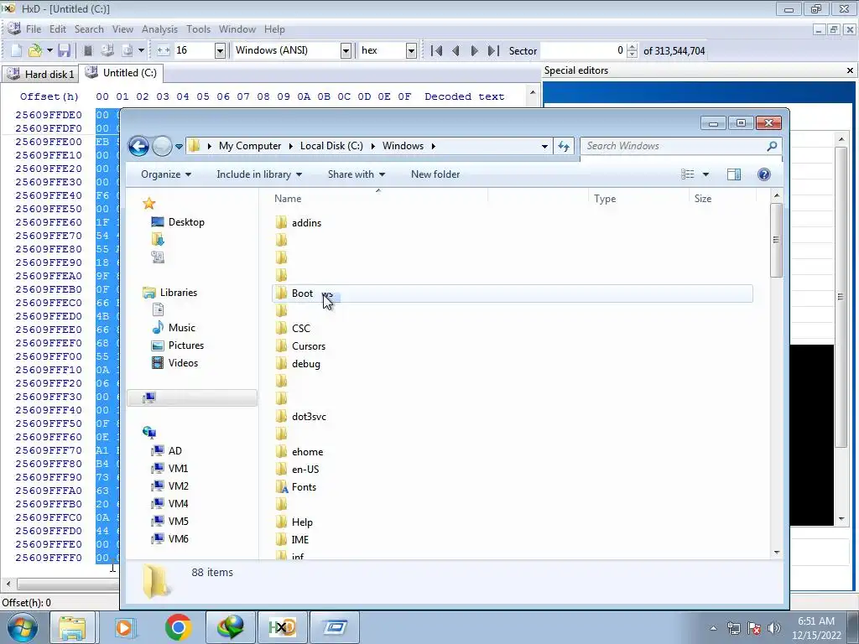Click the My Computer breadcrumb
This screenshot has width=859, height=644.
(250, 146)
